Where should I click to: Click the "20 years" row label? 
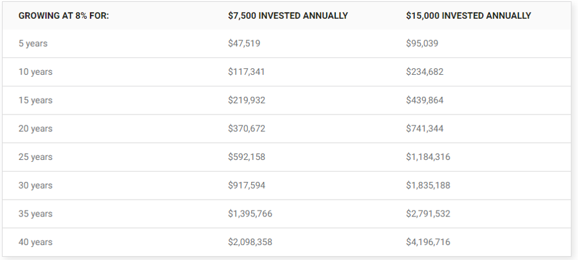point(35,129)
